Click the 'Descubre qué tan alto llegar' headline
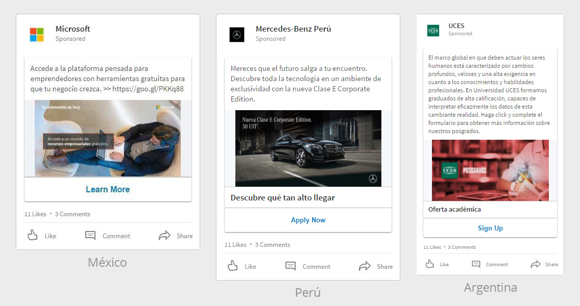This screenshot has width=580, height=306. tap(283, 198)
